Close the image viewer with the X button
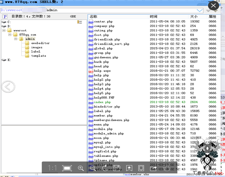This screenshot has width=225, height=177. pyautogui.click(x=214, y=6)
